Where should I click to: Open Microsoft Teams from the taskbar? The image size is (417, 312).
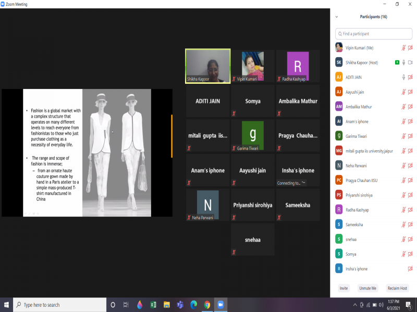pos(180,305)
